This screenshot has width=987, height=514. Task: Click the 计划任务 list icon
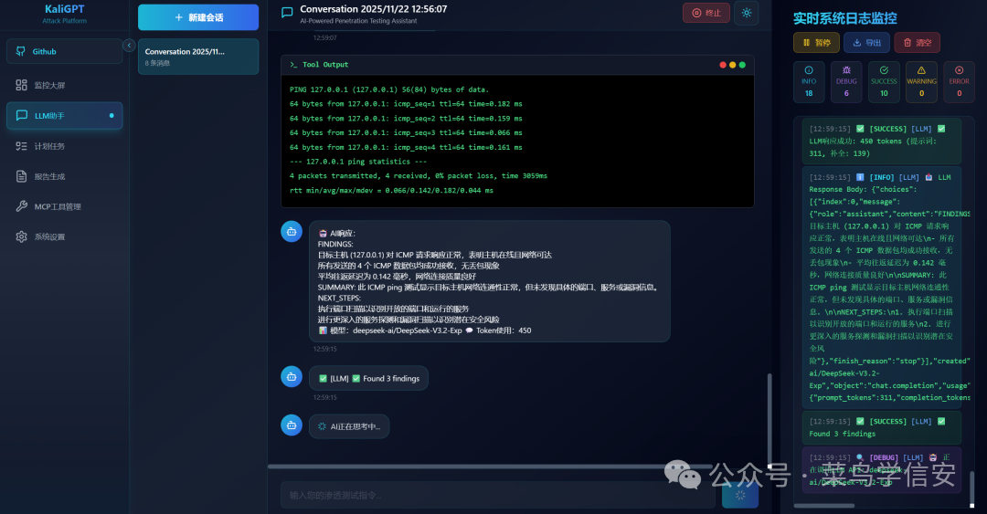click(21, 146)
